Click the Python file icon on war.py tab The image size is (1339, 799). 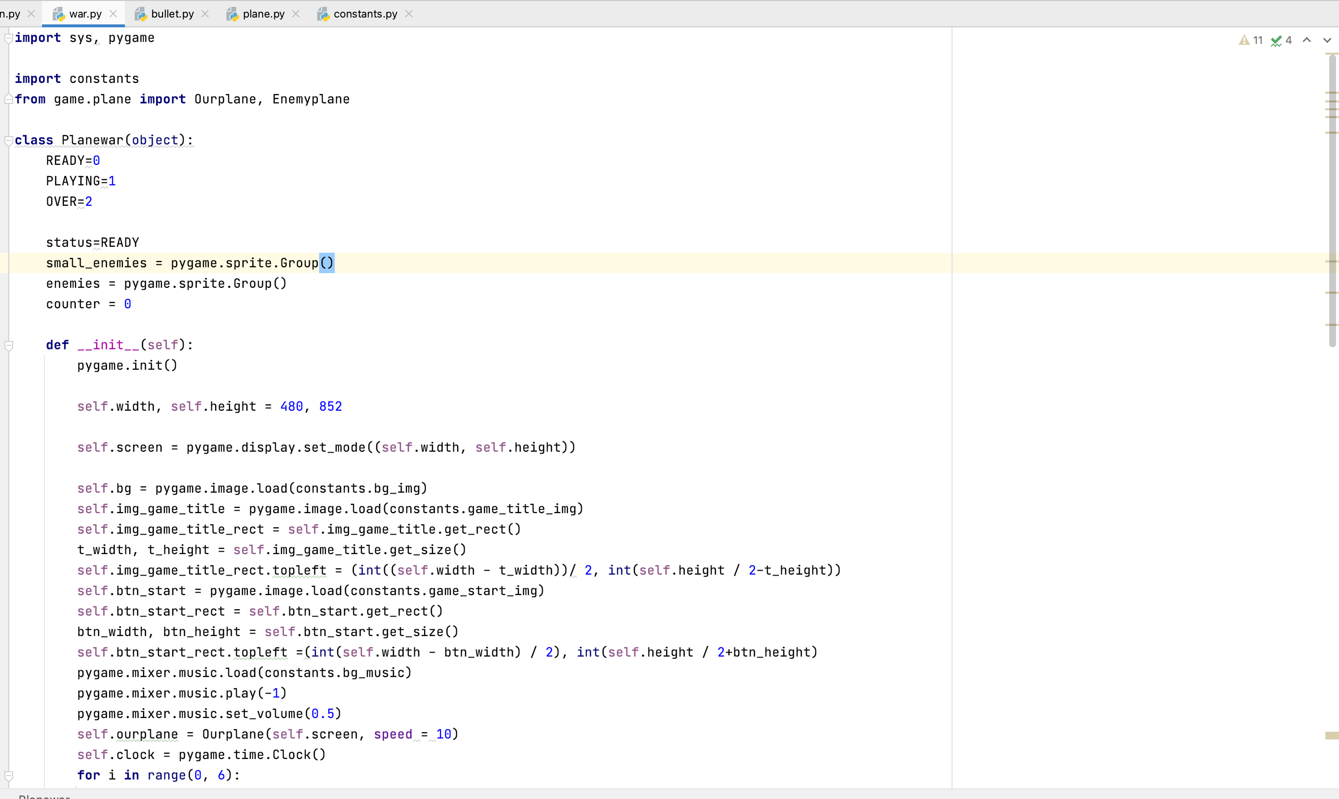[x=58, y=14]
